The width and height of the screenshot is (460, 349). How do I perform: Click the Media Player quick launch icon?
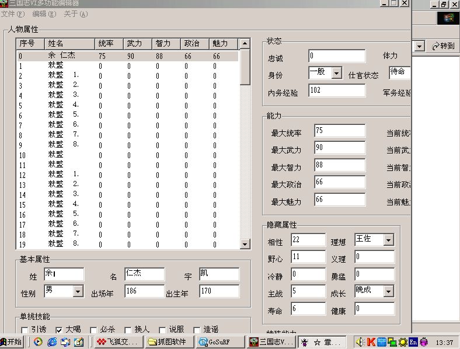(x=38, y=342)
